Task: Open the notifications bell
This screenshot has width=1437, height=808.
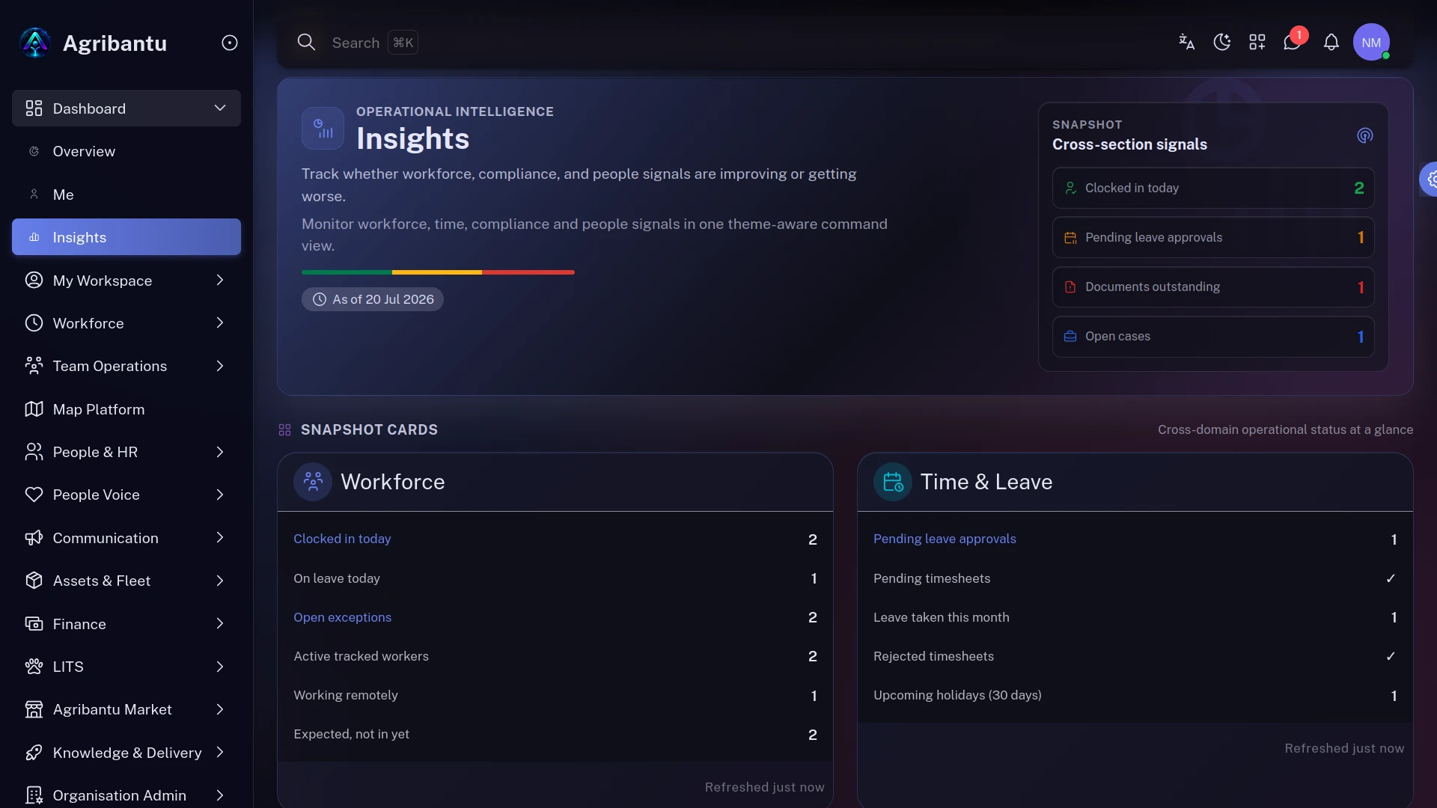Action: click(x=1331, y=42)
